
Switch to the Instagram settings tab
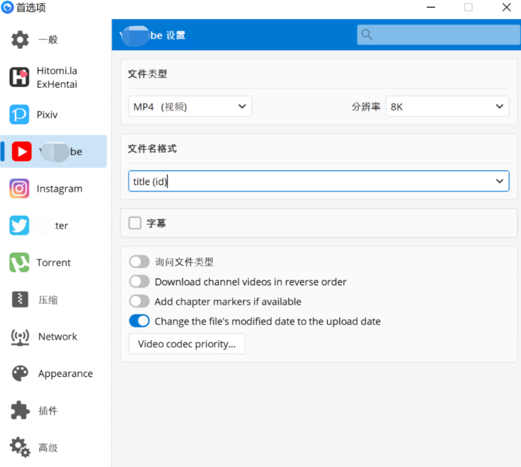click(x=53, y=188)
